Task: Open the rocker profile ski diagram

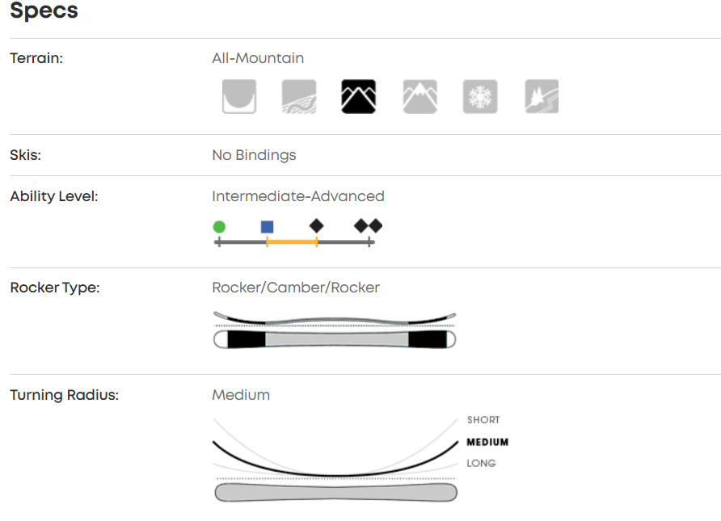Action: coord(335,330)
